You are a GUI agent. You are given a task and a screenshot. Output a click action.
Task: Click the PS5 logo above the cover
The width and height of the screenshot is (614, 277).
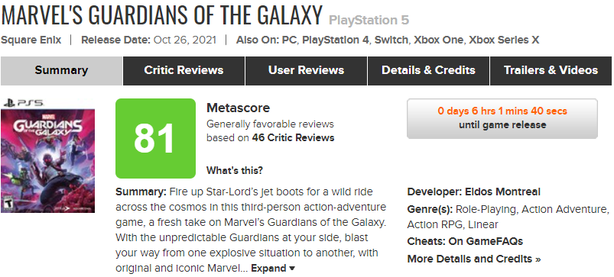click(23, 104)
